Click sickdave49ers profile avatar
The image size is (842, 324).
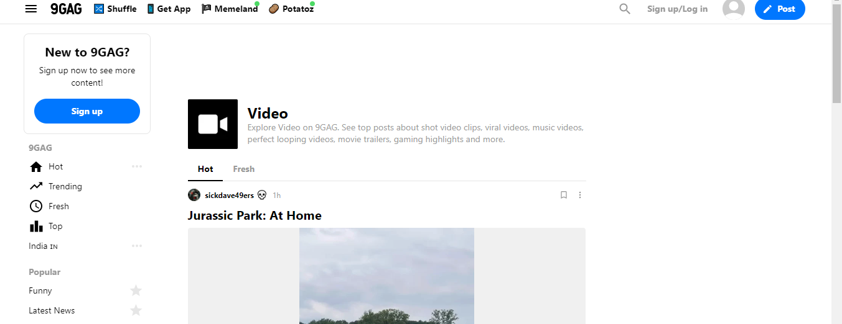[194, 195]
